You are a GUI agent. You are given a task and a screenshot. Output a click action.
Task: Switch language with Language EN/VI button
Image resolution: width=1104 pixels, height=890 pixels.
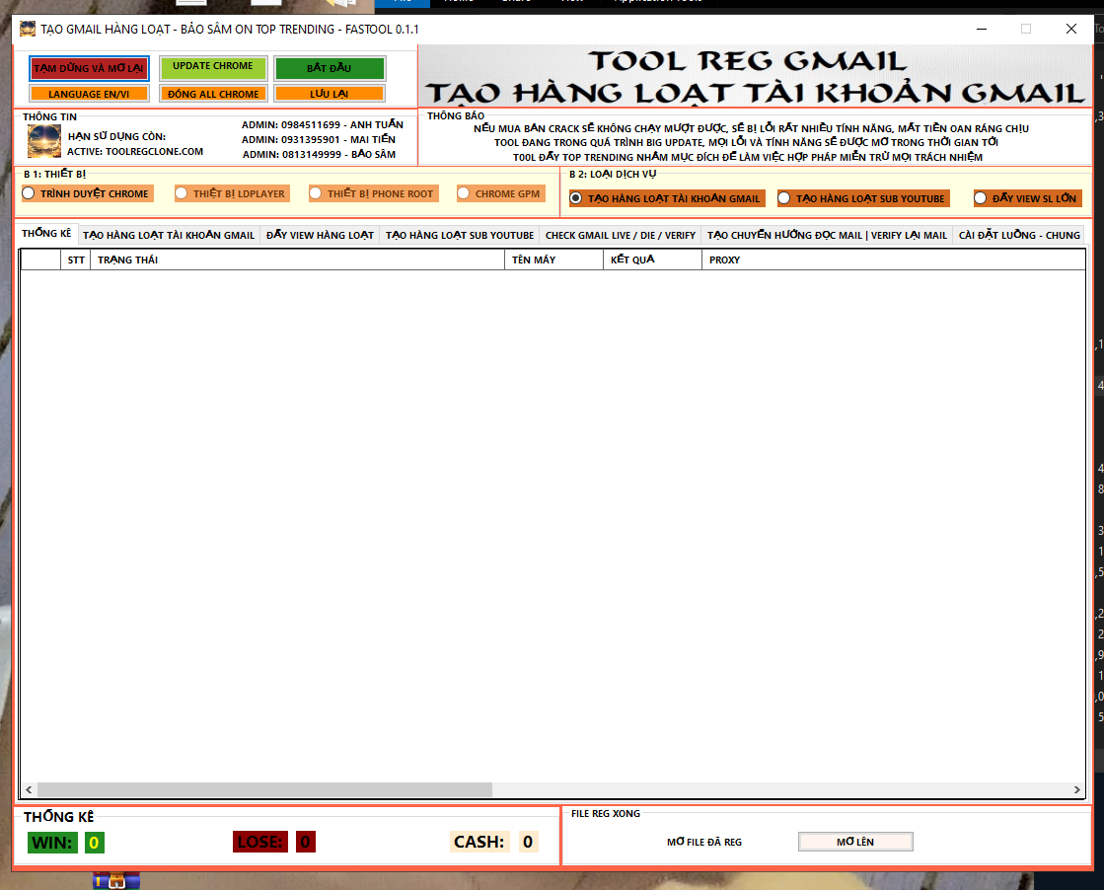pyautogui.click(x=89, y=95)
